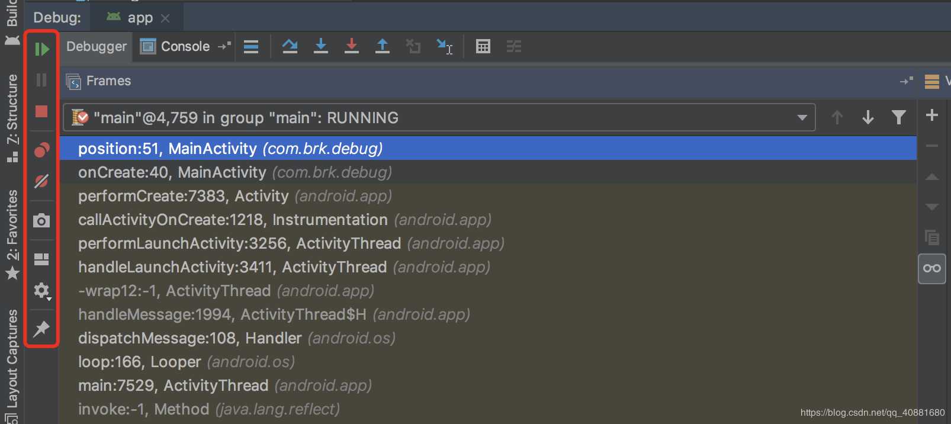Resume program with green play icon
951x424 pixels.
coord(41,49)
